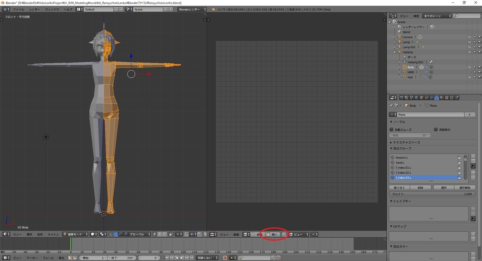Remove vertex group with minus button
Image resolution: width=482 pixels, height=261 pixels.
click(x=473, y=161)
